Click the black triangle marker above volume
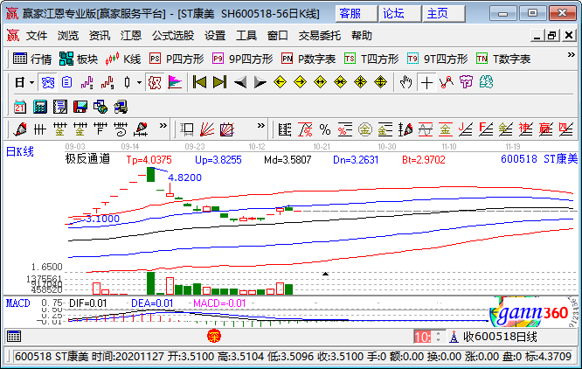The width and height of the screenshot is (582, 369). [326, 274]
